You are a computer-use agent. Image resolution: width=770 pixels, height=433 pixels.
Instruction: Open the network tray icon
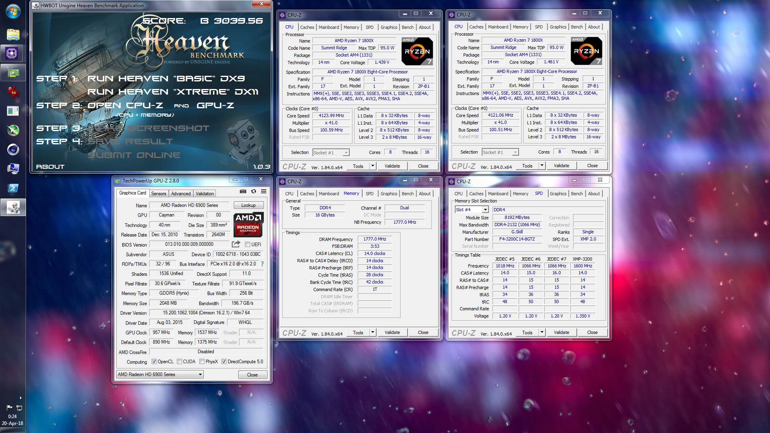(19, 408)
